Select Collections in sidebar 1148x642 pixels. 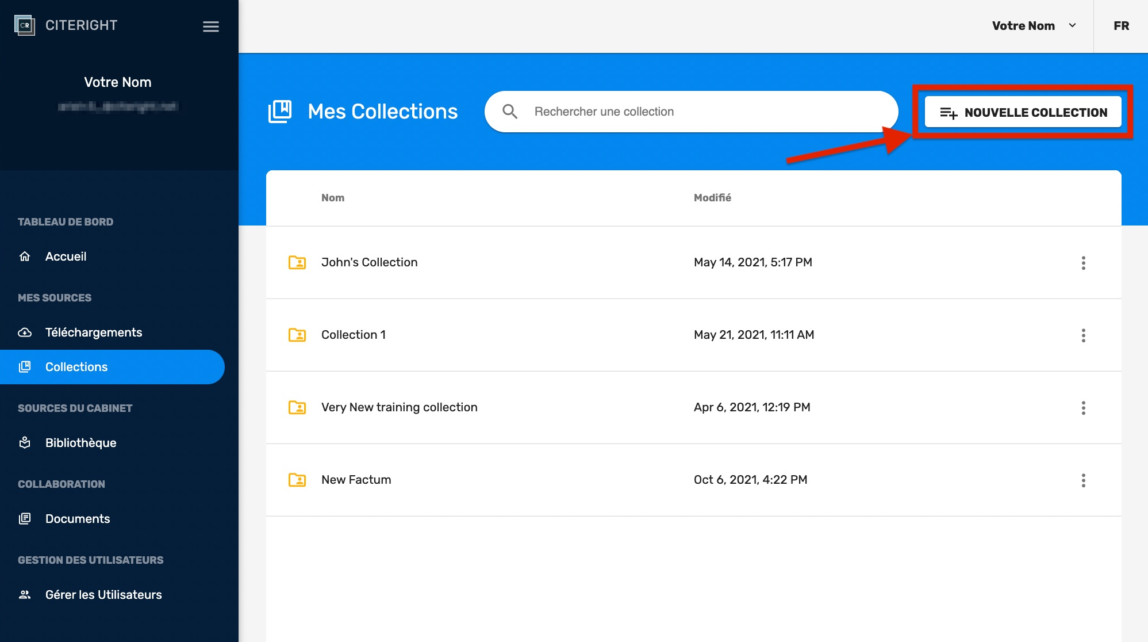[112, 367]
